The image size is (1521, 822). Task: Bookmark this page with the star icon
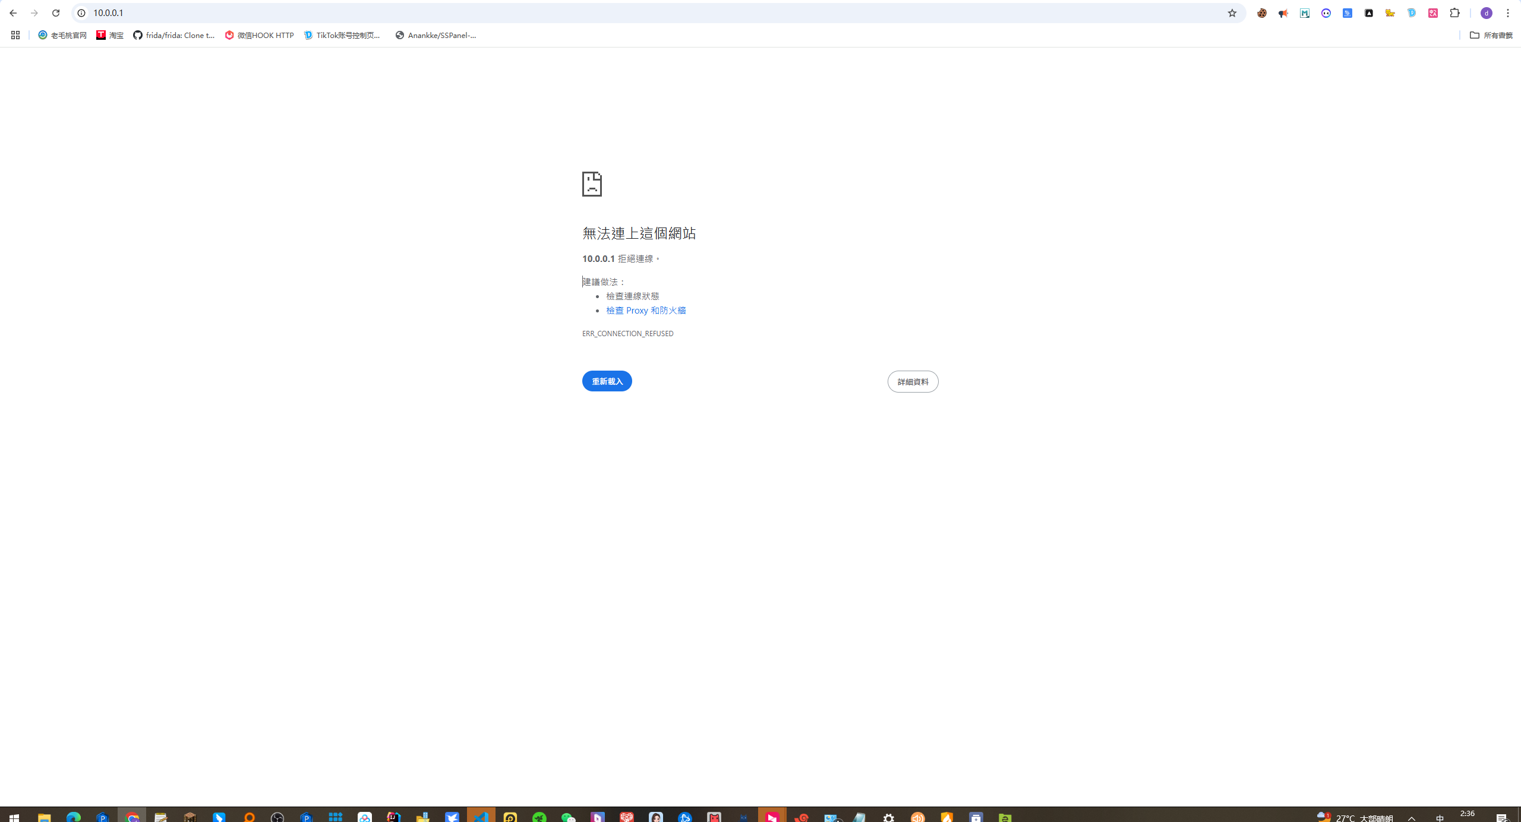pyautogui.click(x=1232, y=13)
